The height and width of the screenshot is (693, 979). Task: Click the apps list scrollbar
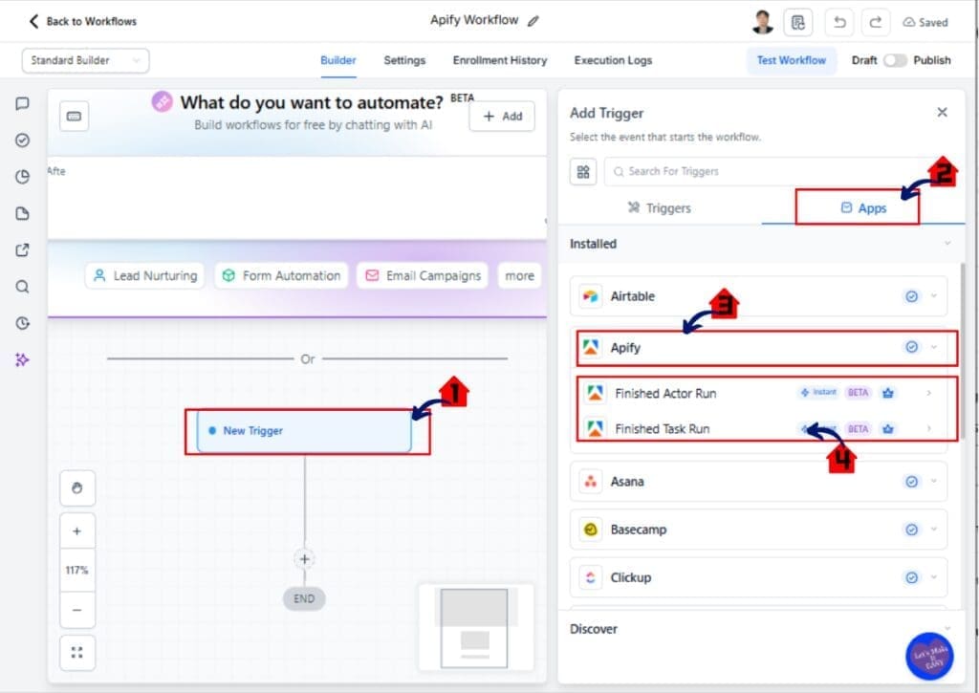[x=964, y=350]
